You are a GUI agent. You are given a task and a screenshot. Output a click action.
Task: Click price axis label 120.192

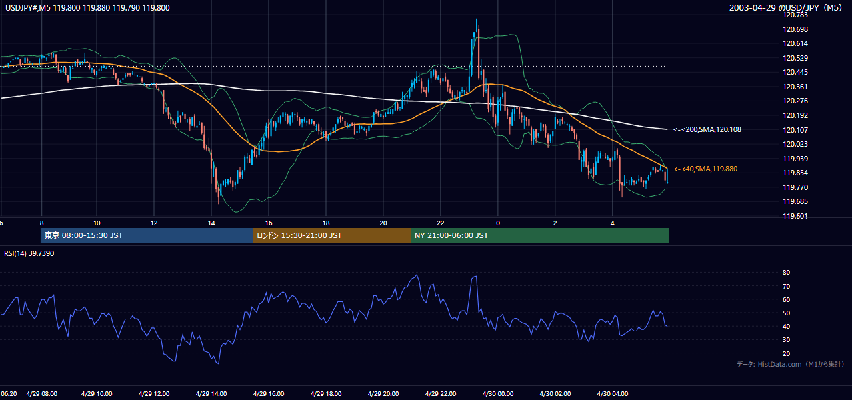[x=797, y=115]
